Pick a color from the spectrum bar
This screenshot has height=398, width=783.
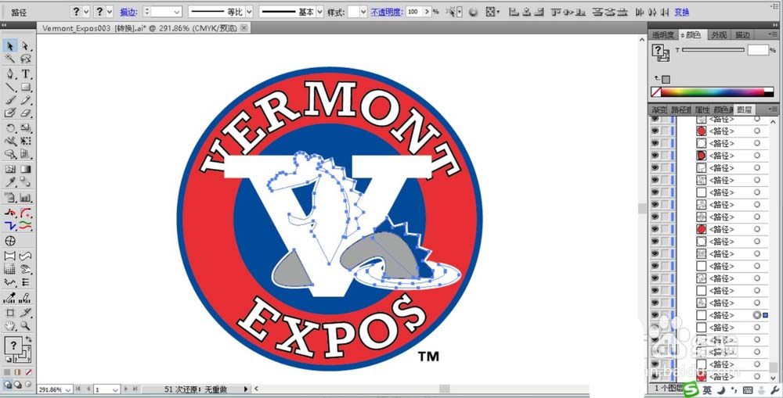713,92
